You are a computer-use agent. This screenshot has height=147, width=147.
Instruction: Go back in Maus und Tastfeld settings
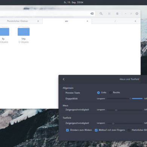[x=64, y=79]
